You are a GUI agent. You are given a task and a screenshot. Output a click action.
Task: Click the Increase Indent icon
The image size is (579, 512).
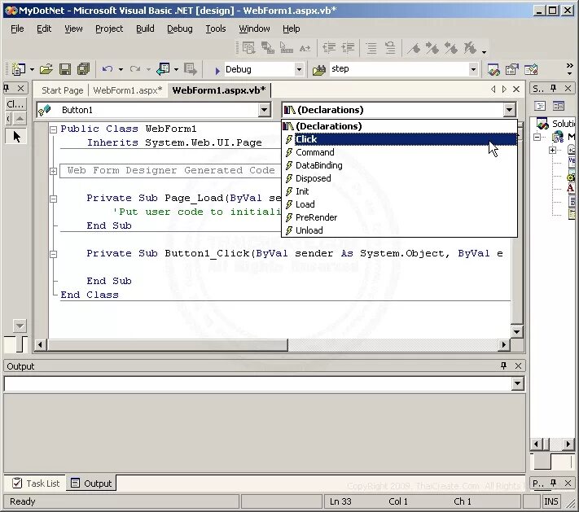[x=348, y=48]
